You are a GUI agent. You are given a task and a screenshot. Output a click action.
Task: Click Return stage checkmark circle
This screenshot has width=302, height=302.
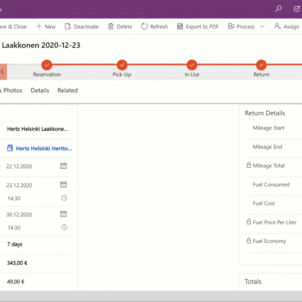point(261,65)
